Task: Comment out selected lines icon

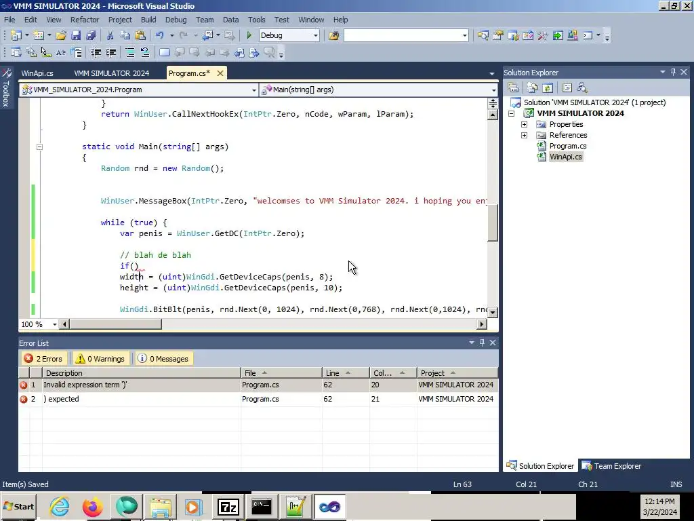Action: [x=130, y=53]
